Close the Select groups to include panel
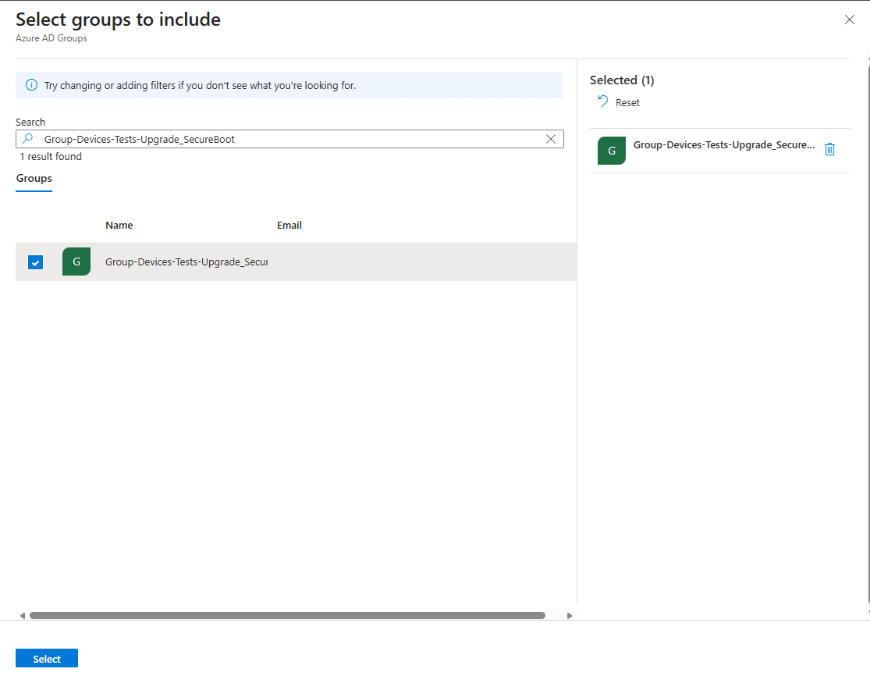The width and height of the screenshot is (870, 683). click(850, 20)
